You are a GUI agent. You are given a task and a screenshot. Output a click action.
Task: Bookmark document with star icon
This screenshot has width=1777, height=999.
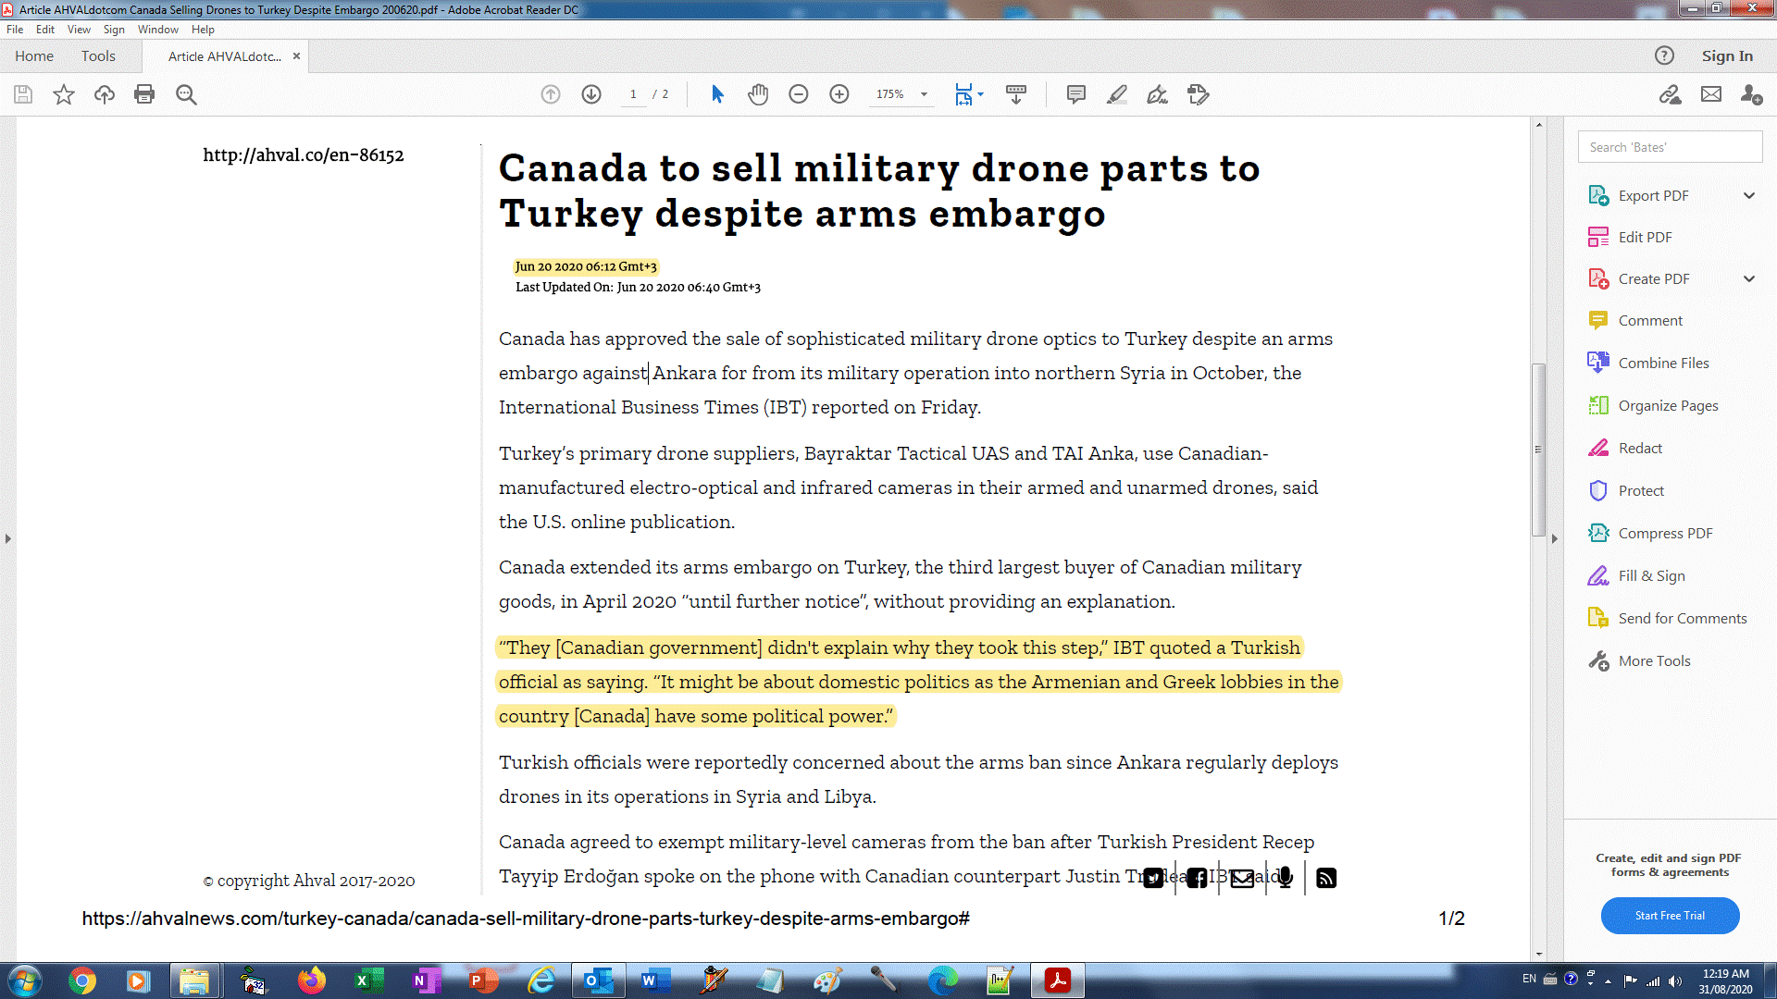tap(64, 94)
